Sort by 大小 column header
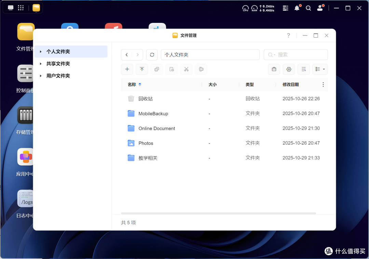Viewport: 369px width, 259px height. pyautogui.click(x=213, y=84)
